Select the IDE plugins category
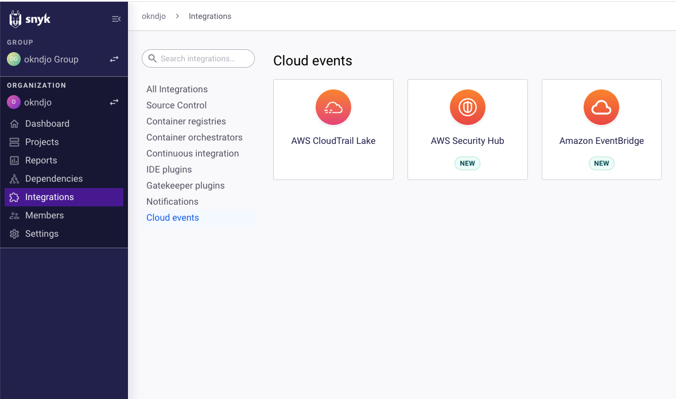The width and height of the screenshot is (676, 399). pos(169,170)
